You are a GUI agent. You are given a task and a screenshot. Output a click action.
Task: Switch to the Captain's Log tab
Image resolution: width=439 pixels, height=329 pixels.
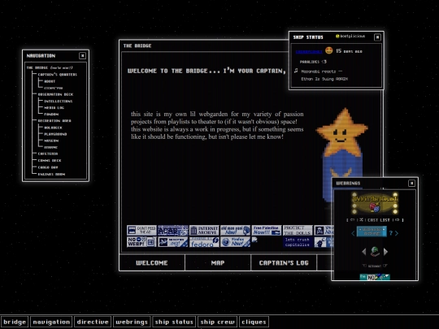pos(284,262)
